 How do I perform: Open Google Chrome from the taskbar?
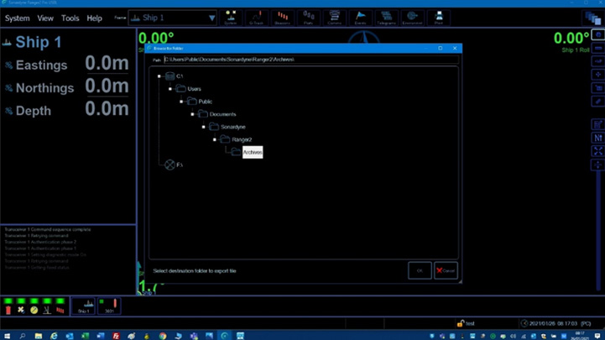point(163,336)
